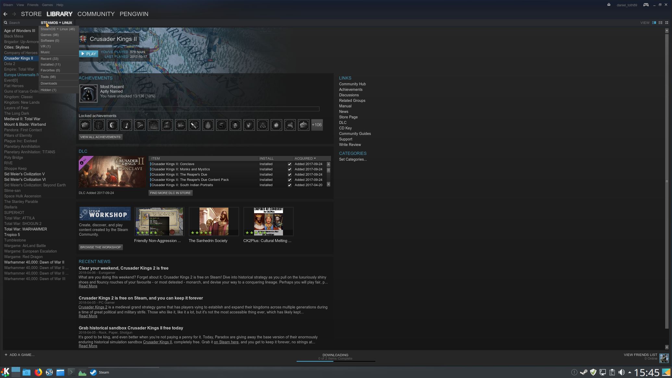Play Crusader Kings II
The image size is (672, 378).
pos(89,54)
